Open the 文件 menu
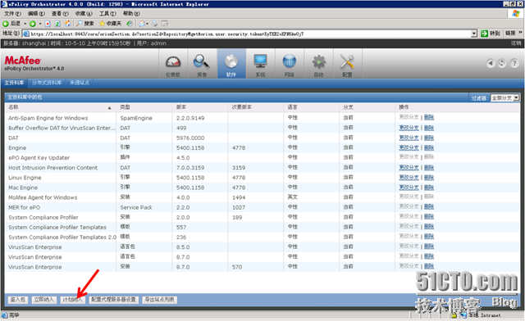Screen dimensions: 525x321 [x=12, y=13]
